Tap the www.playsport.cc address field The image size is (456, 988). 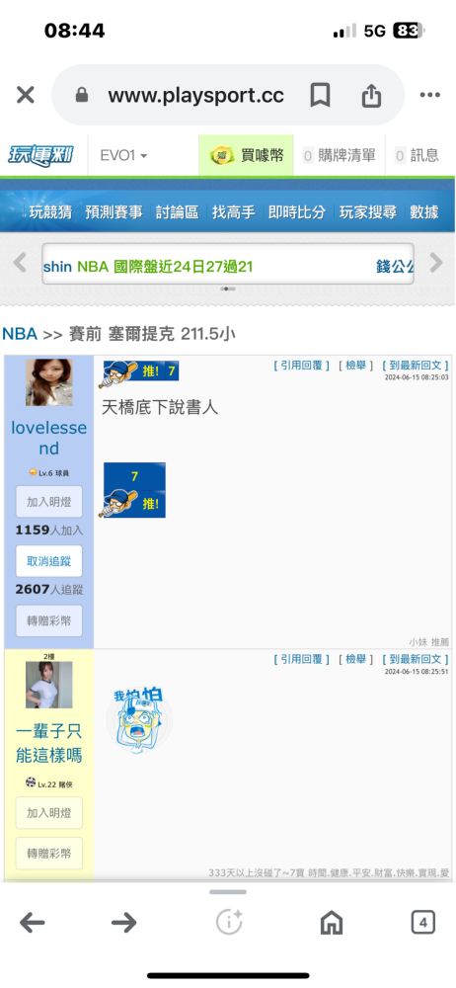195,96
